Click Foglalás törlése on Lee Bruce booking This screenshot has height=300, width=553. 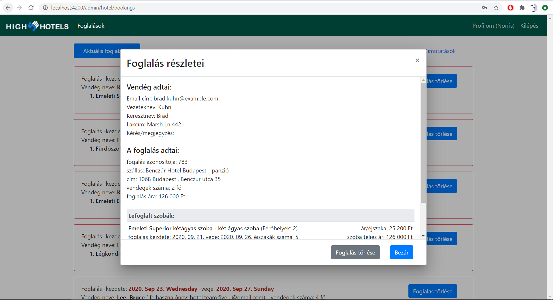pyautogui.click(x=433, y=291)
